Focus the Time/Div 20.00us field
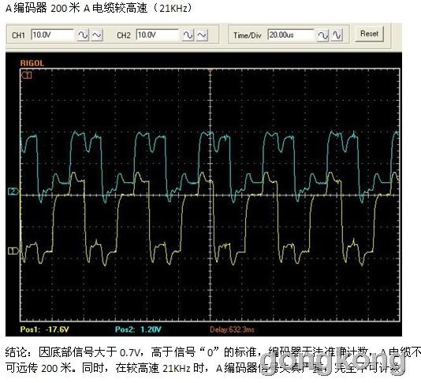Screen dimensions: 421x383 (291, 35)
